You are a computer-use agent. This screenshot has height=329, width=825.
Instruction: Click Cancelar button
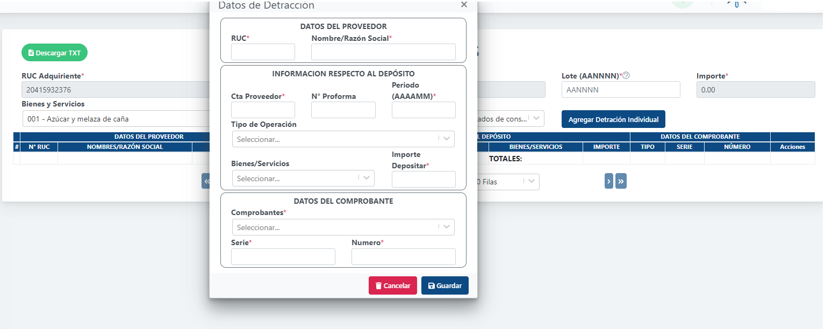click(393, 285)
